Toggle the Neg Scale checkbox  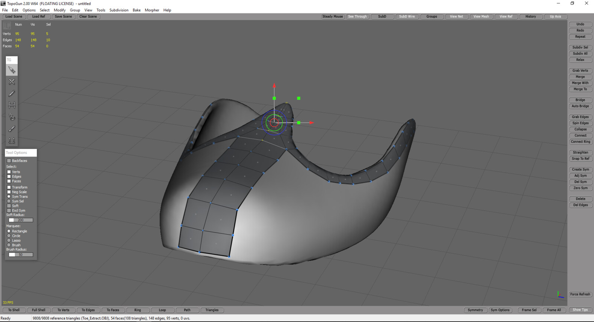pos(9,192)
